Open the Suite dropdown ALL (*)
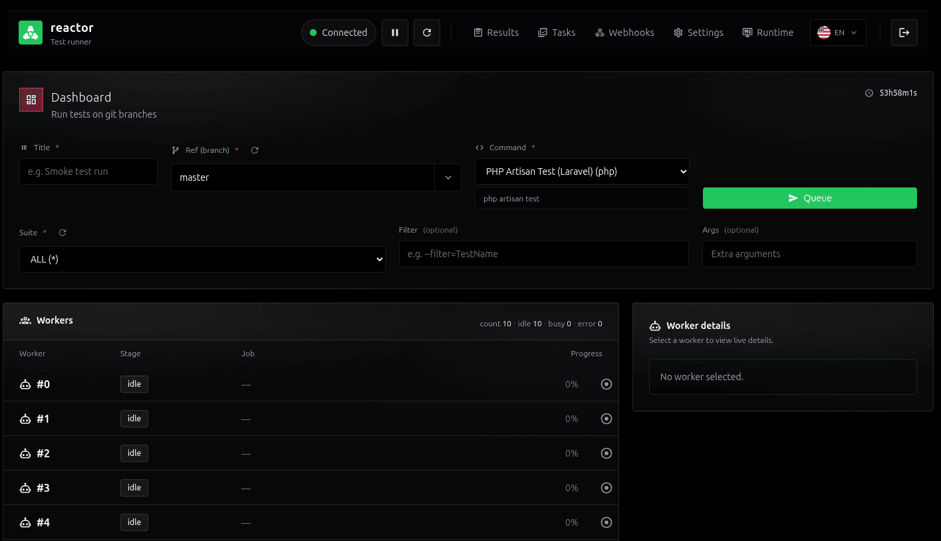Image resolution: width=941 pixels, height=541 pixels. 202,259
